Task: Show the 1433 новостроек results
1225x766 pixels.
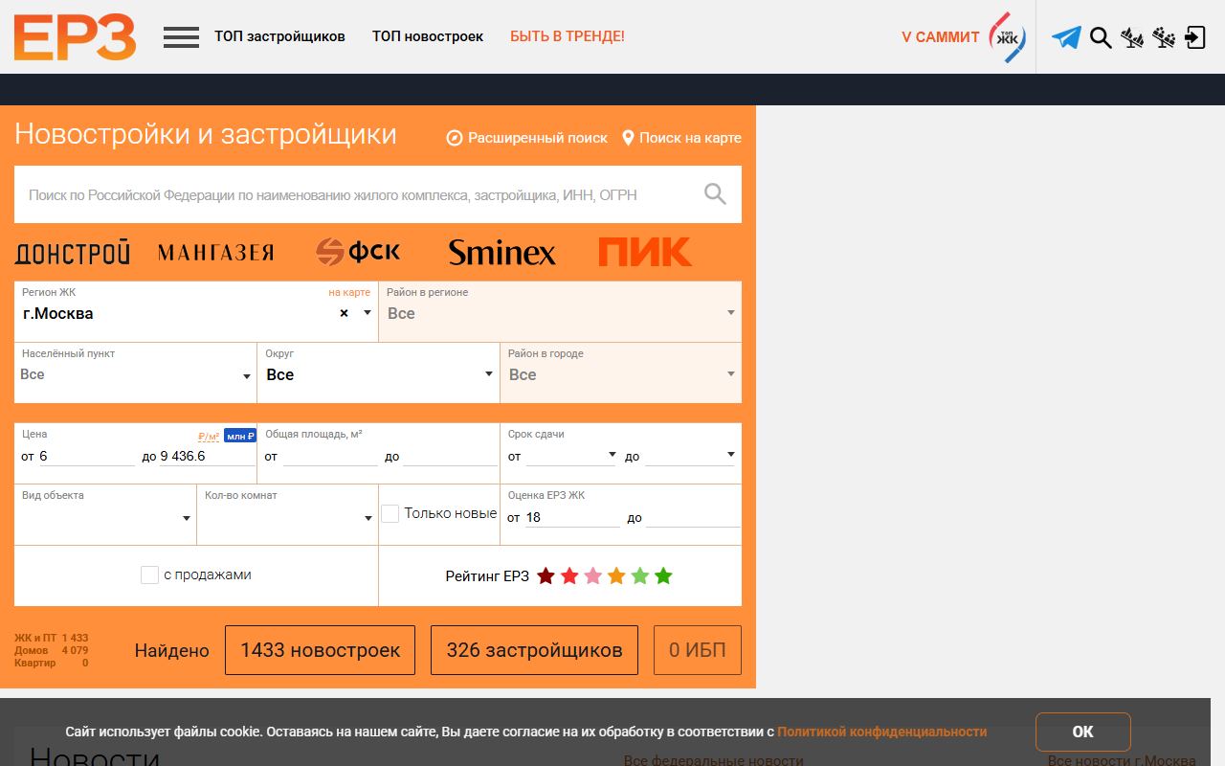Action: click(x=320, y=650)
